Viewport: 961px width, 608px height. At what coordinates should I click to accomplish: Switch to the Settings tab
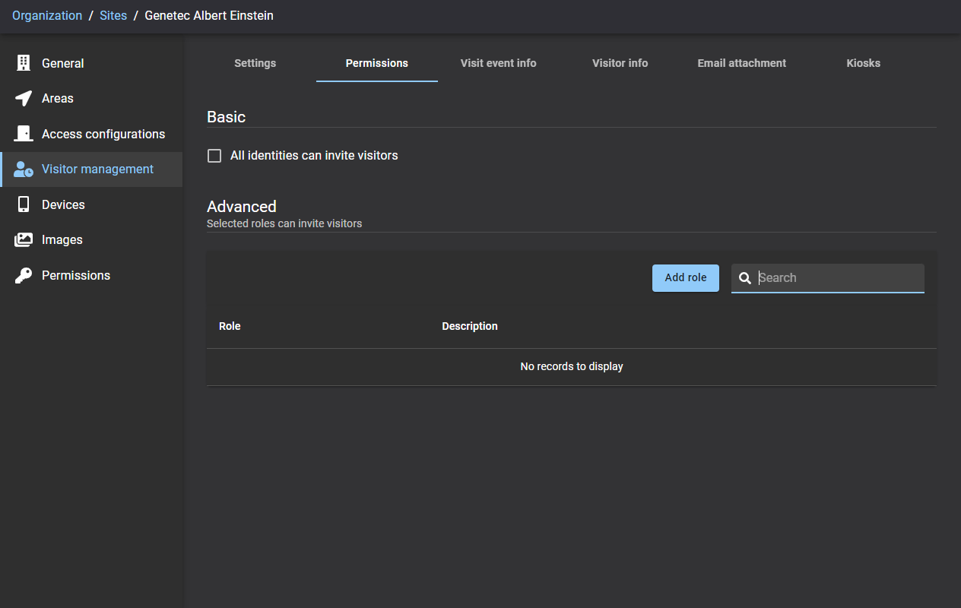(x=255, y=63)
